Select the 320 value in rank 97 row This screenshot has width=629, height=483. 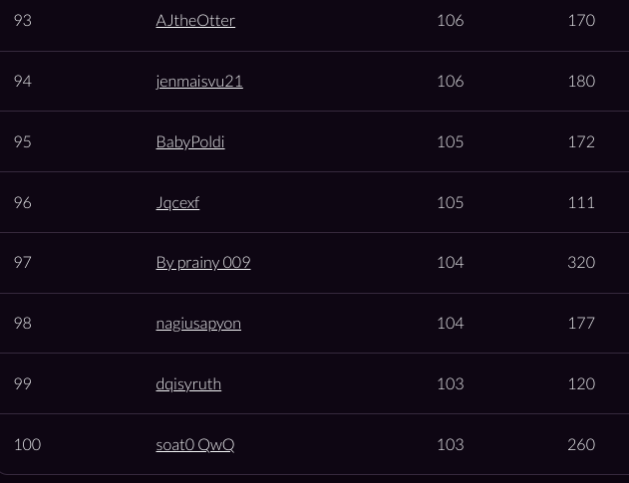point(581,263)
